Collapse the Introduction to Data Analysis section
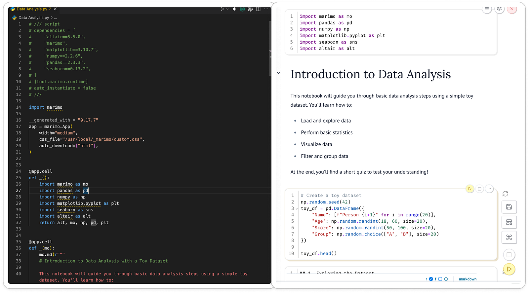The height and width of the screenshot is (293, 529). click(279, 73)
